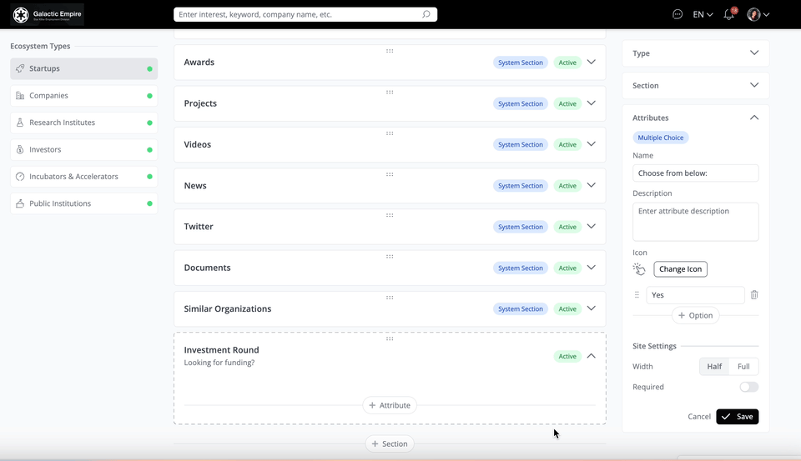Toggle the Required switch
Viewport: 801px width, 461px height.
pyautogui.click(x=748, y=387)
